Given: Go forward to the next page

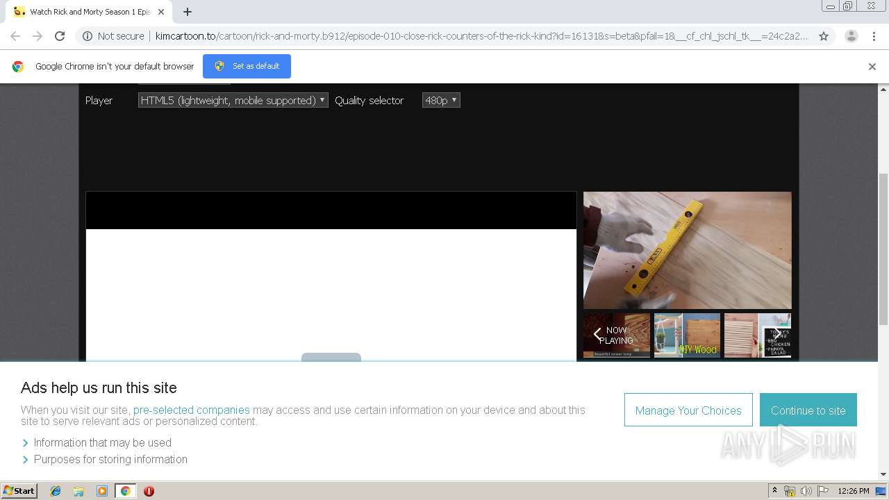Looking at the screenshot, I should [x=38, y=36].
